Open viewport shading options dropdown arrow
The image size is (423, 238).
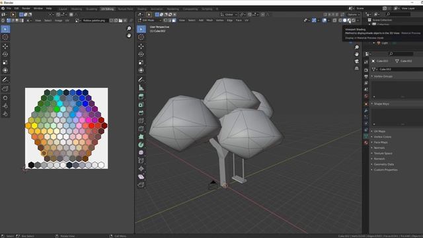point(358,20)
